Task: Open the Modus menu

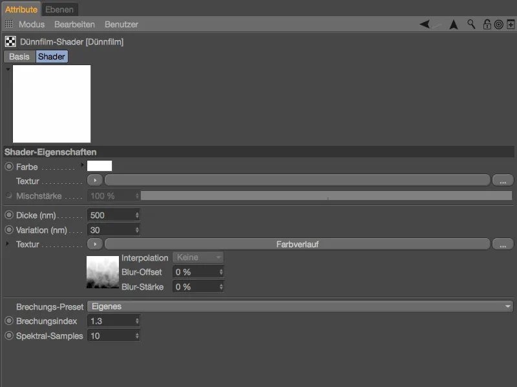Action: point(32,25)
